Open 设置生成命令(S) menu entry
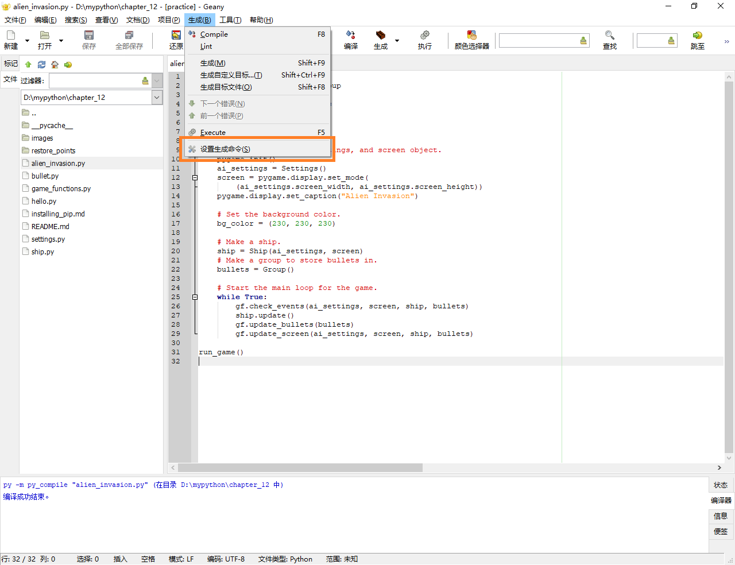 click(x=258, y=149)
